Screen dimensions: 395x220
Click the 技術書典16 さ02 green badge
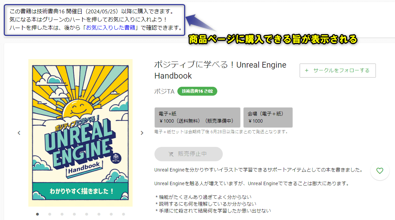pyautogui.click(x=197, y=91)
